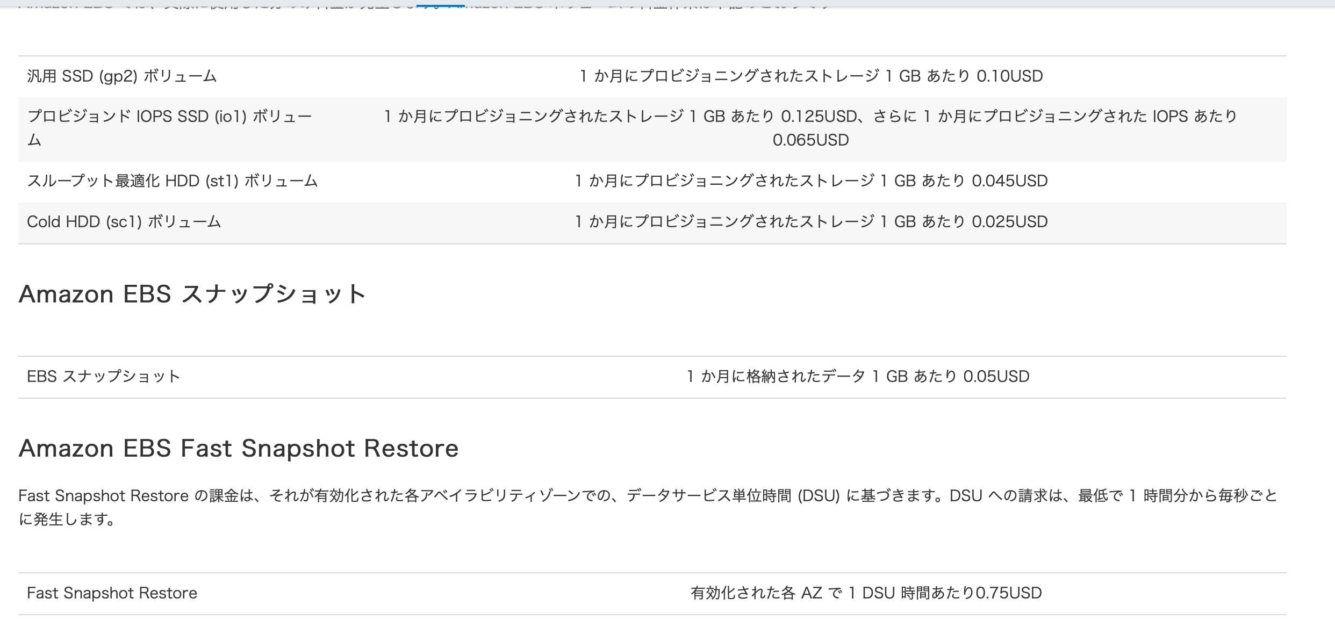1335x620 pixels.
Task: Click the sc1 price text with 0.025USD
Action: tap(811, 222)
